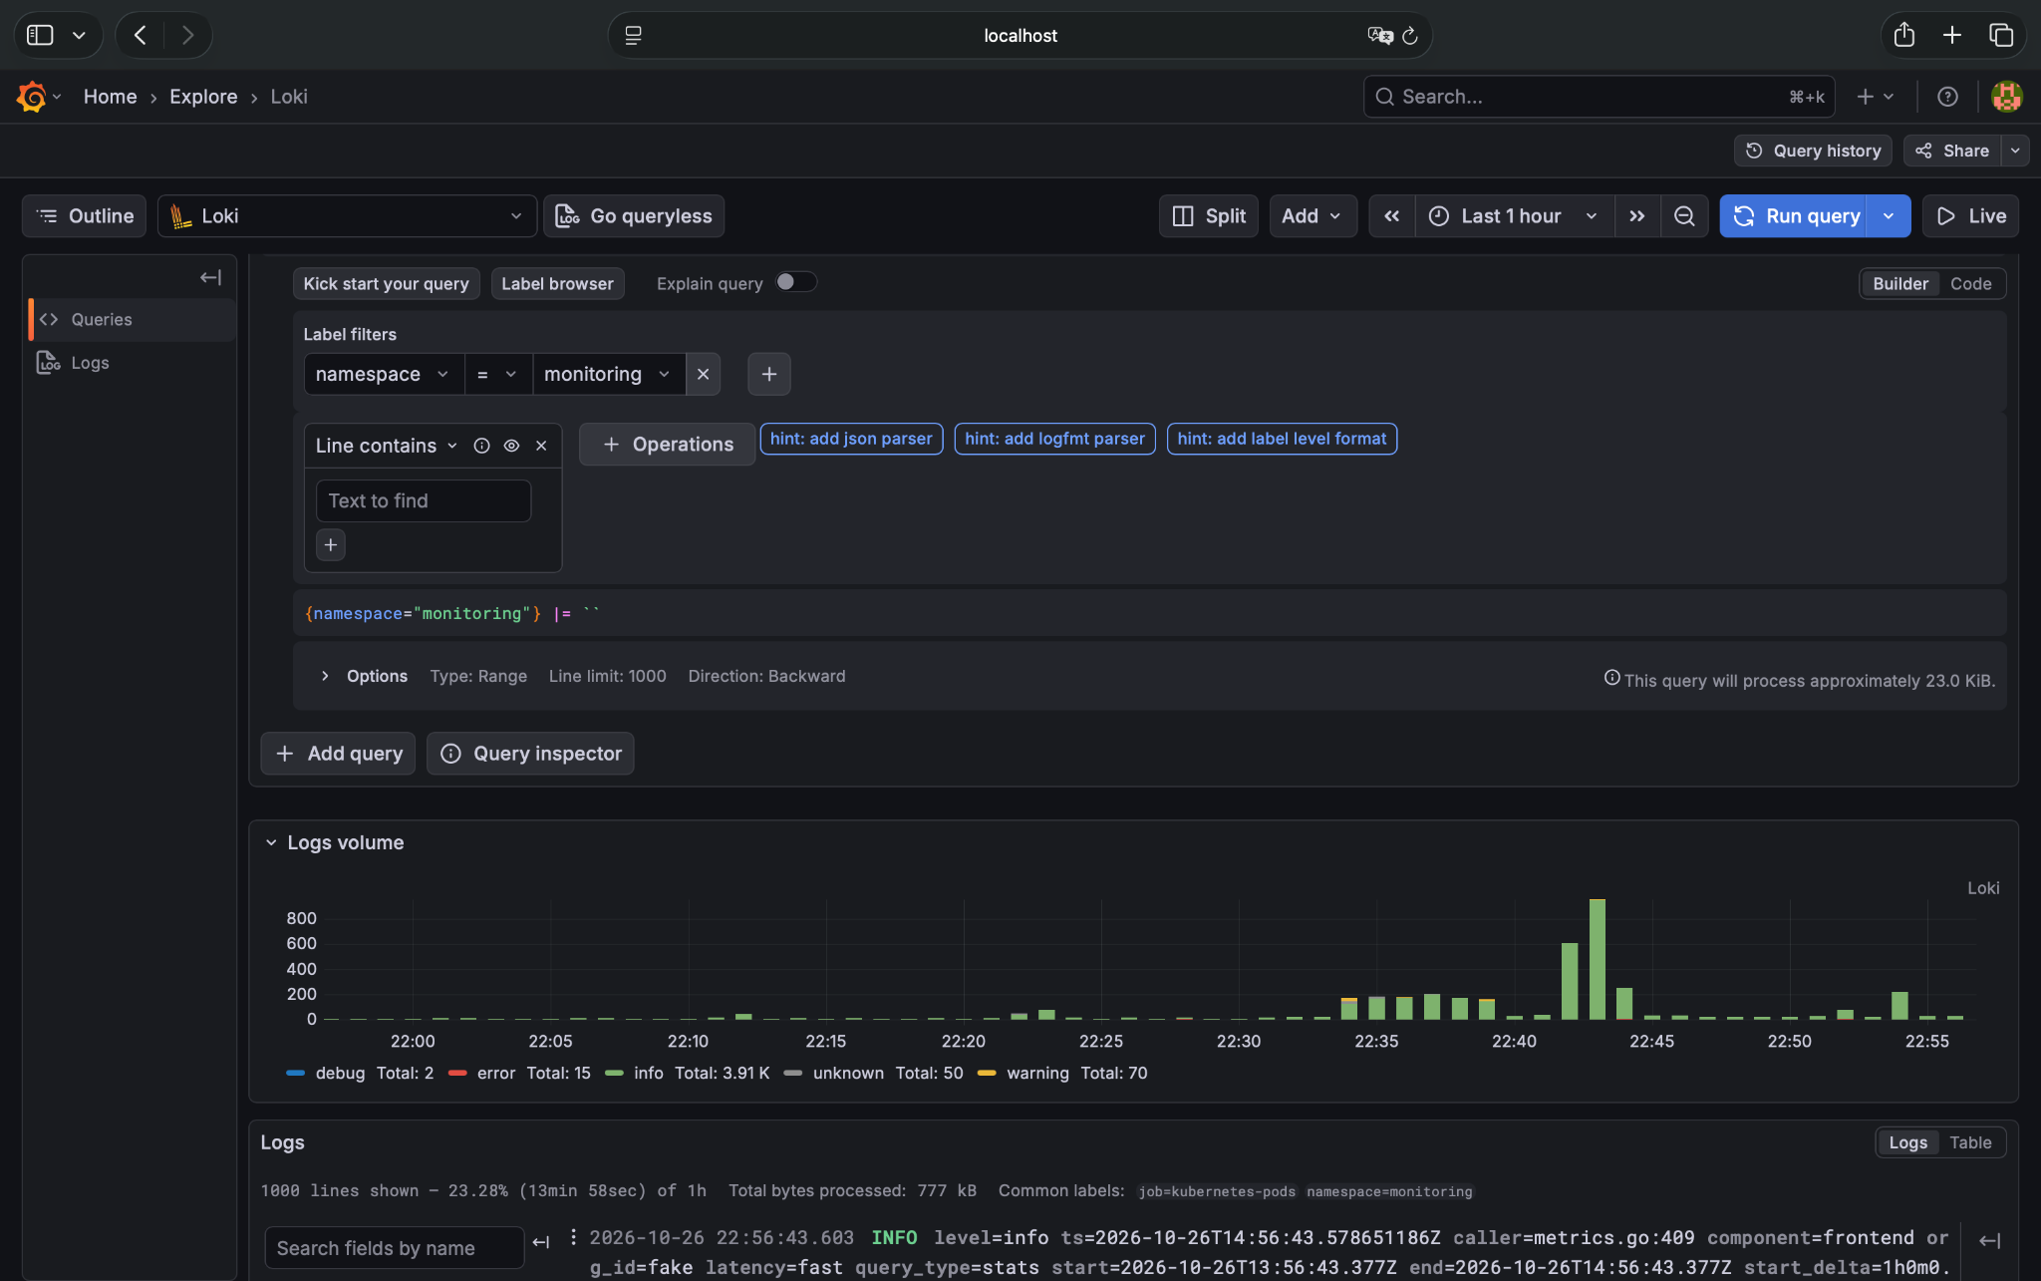The width and height of the screenshot is (2041, 1281).
Task: Click the Text to find input
Action: pyautogui.click(x=424, y=500)
